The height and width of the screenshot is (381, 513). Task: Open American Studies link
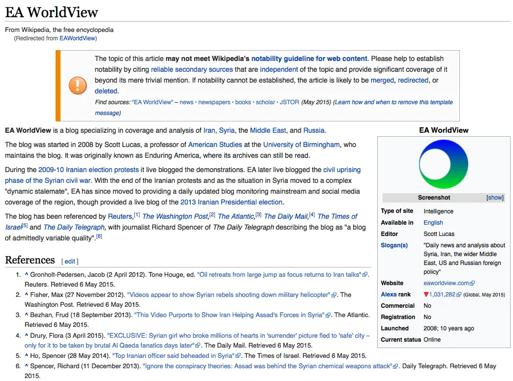(215, 145)
